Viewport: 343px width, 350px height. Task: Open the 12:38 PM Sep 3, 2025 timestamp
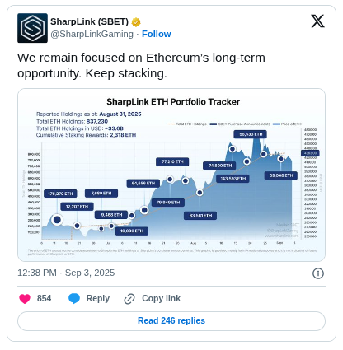click(x=66, y=273)
